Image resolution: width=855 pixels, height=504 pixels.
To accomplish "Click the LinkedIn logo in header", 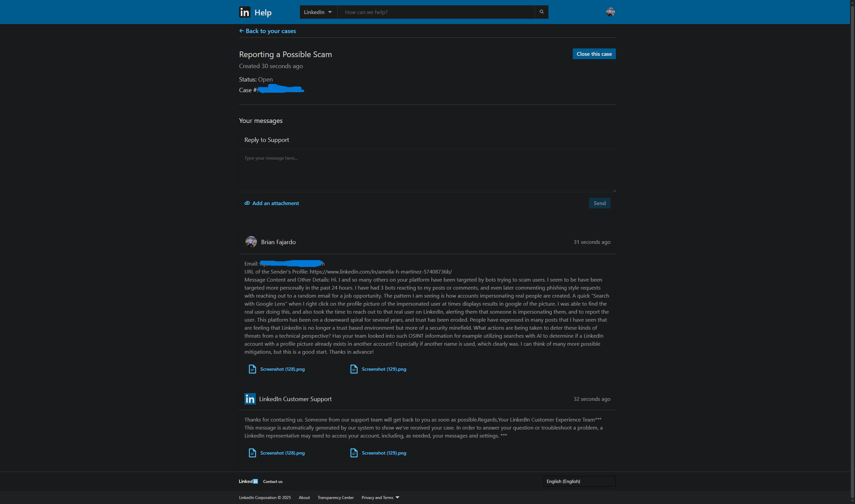I will point(244,12).
